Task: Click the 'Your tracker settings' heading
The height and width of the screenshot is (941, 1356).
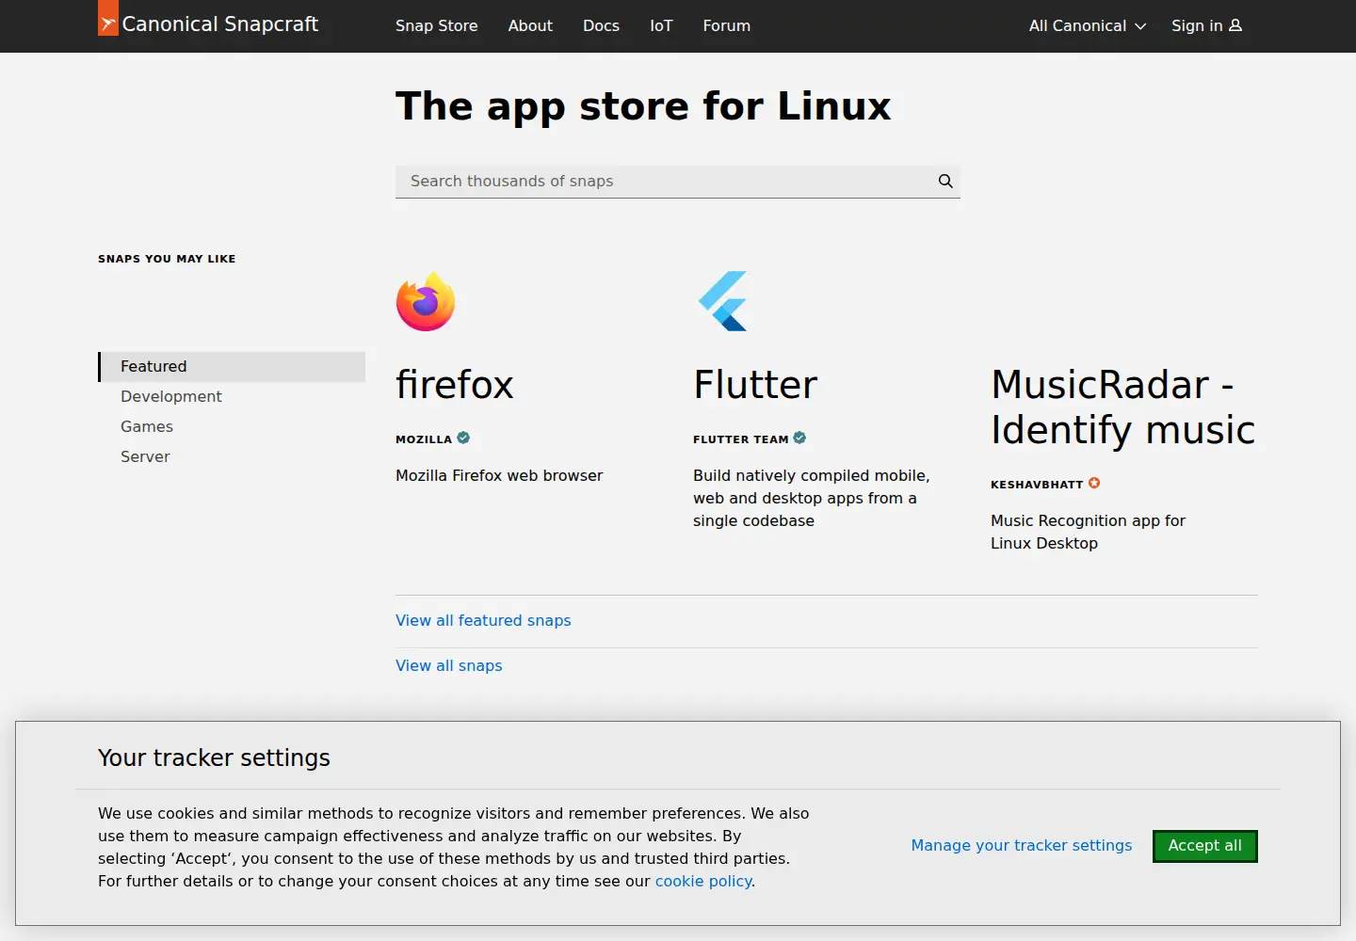Action: (x=214, y=758)
